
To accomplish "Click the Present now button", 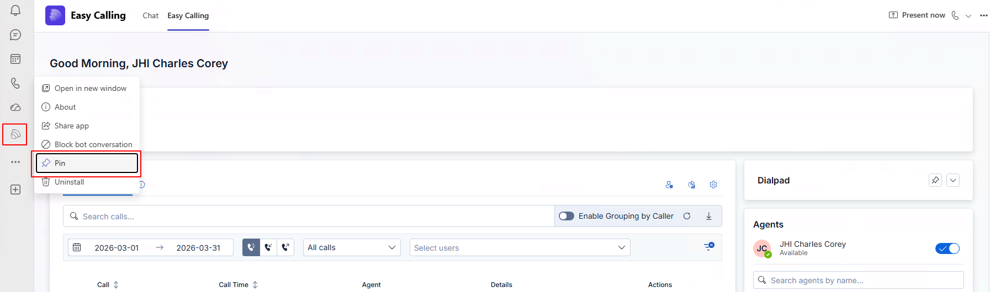I will point(917,15).
